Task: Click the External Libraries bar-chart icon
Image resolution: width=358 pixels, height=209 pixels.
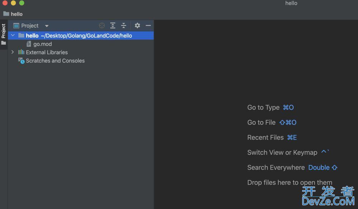Action: (x=21, y=52)
